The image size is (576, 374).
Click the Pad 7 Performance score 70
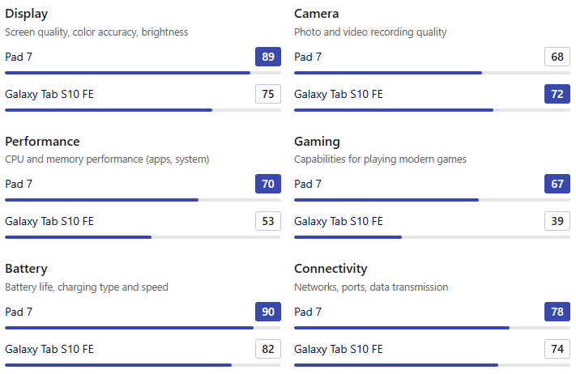268,184
